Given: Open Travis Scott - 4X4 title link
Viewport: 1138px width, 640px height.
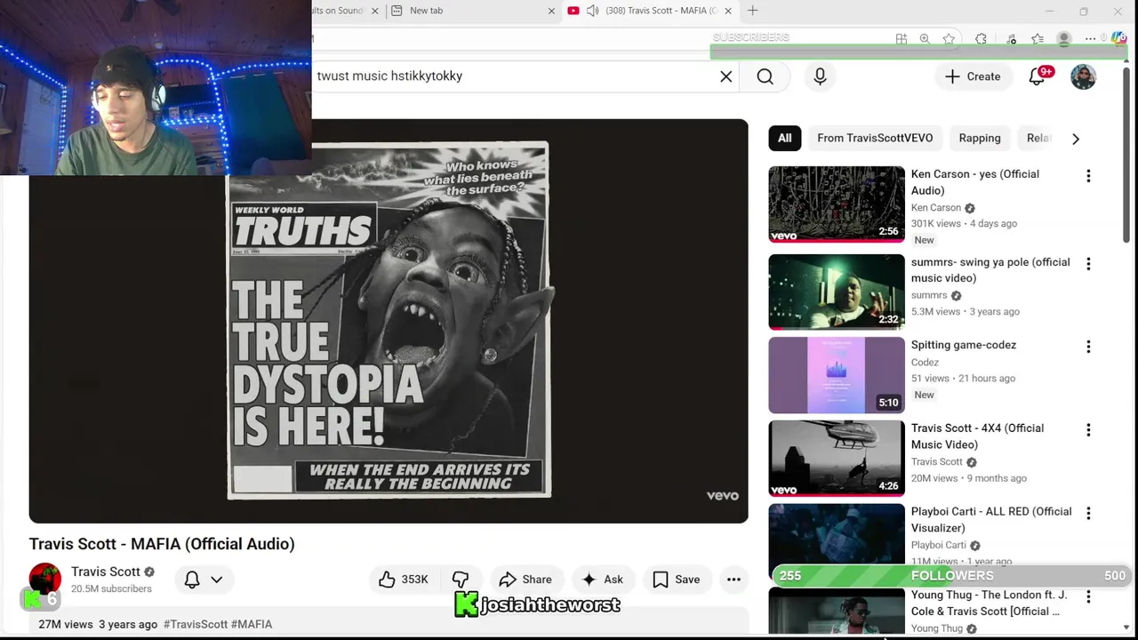Looking at the screenshot, I should tap(978, 436).
